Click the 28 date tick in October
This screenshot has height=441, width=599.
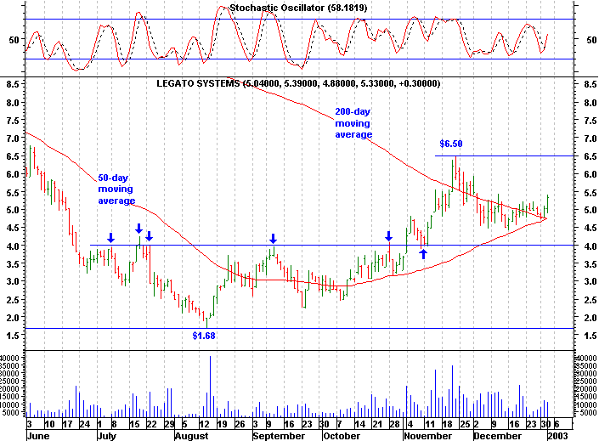click(394, 424)
